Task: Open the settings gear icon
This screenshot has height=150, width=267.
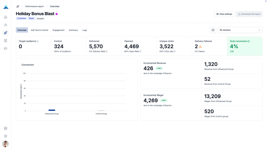Action: tap(5, 136)
